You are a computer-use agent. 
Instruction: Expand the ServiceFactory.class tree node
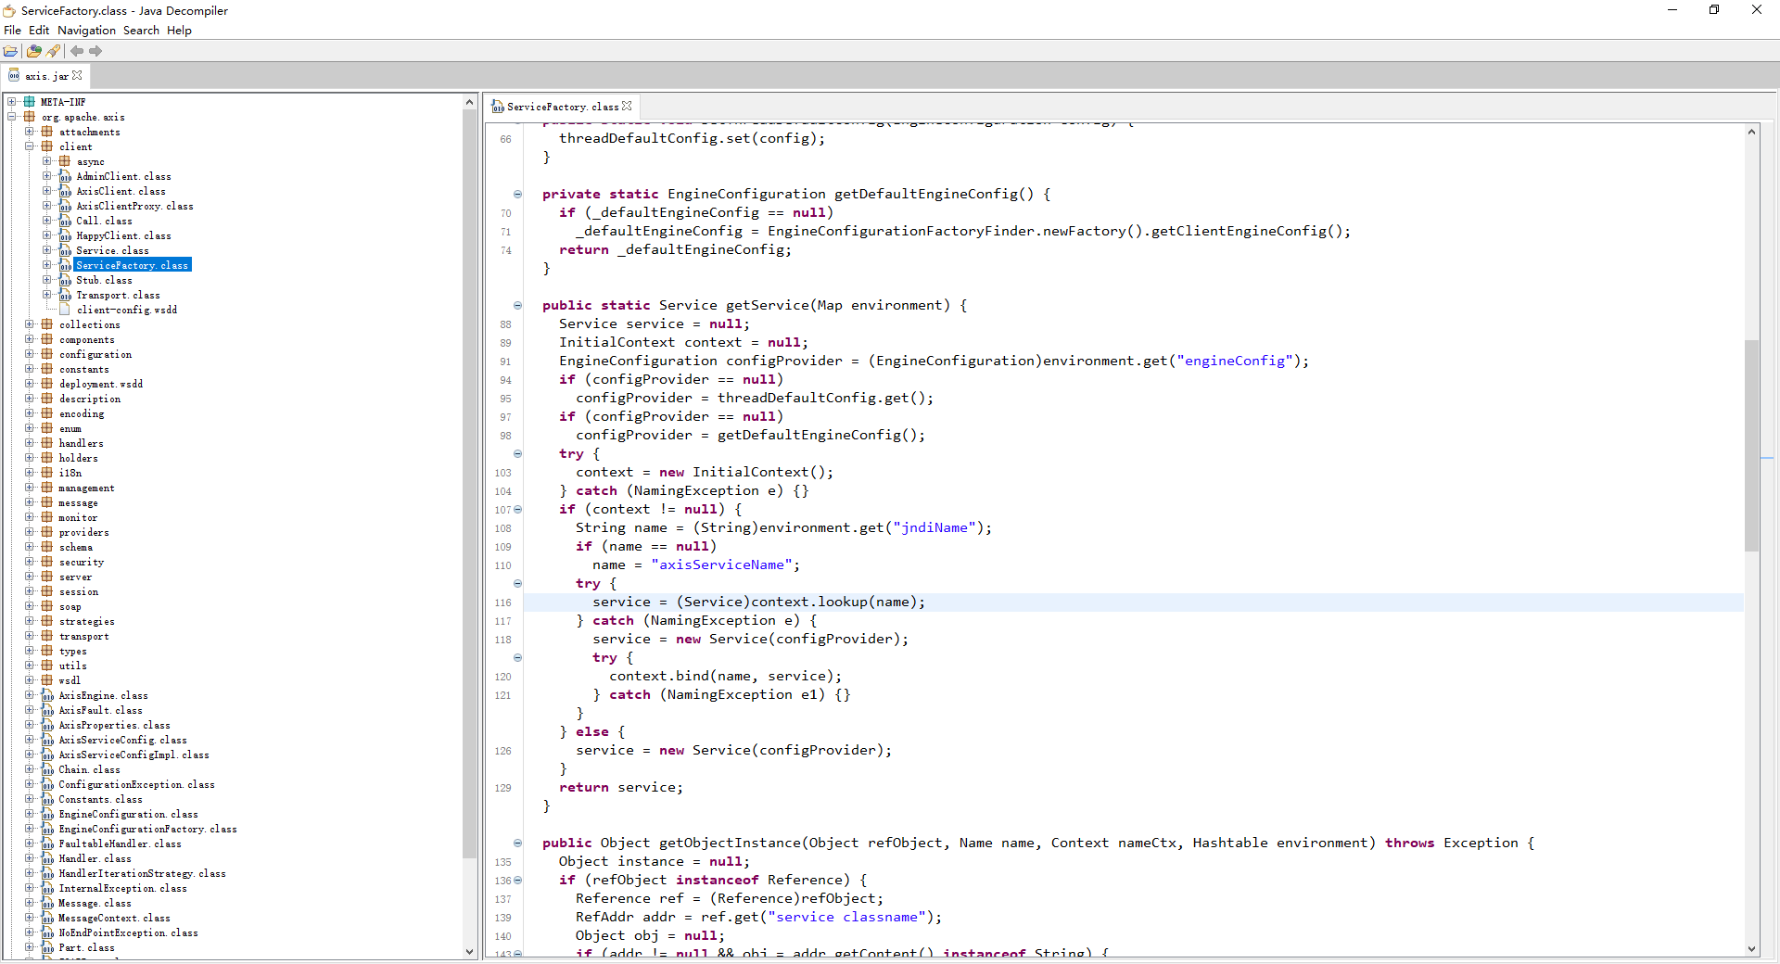click(47, 265)
